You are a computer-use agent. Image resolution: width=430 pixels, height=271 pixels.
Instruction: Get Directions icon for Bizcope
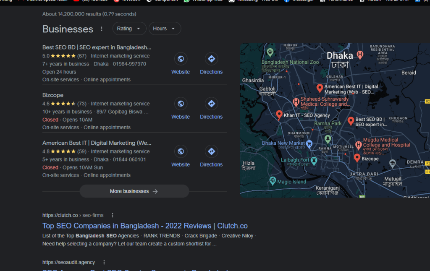click(211, 104)
